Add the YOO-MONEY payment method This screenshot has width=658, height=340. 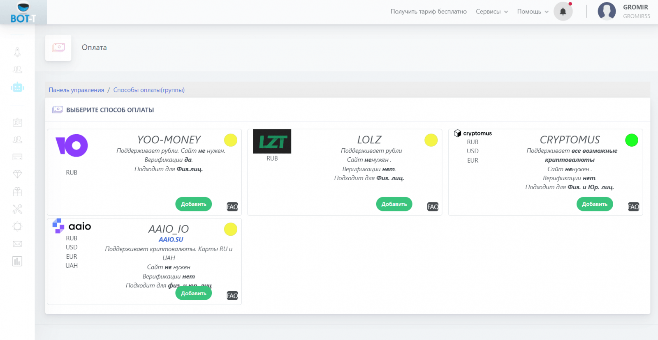tap(194, 204)
